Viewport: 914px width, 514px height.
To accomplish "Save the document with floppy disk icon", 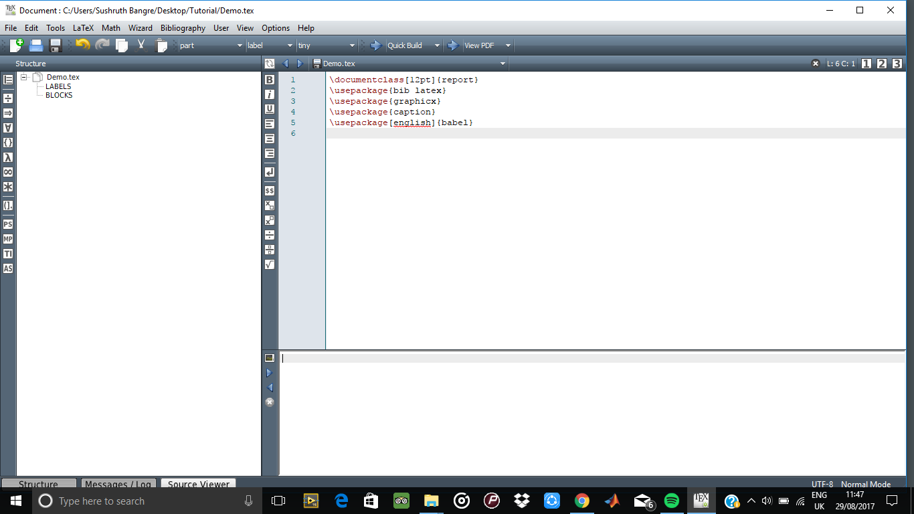I will 56,46.
